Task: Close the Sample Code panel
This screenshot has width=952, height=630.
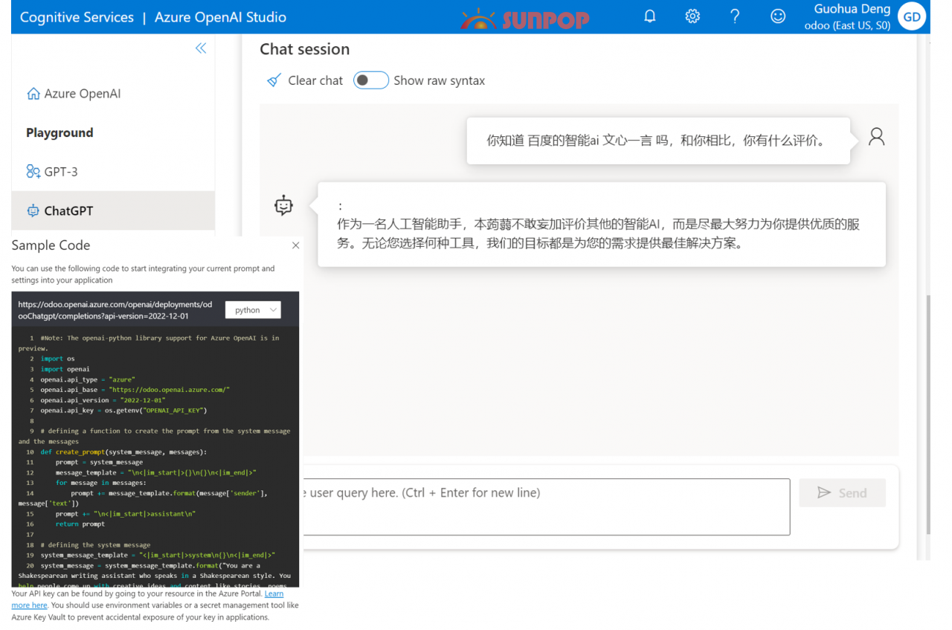Action: pos(295,245)
